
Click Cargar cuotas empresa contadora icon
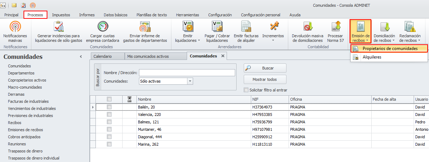103,27
